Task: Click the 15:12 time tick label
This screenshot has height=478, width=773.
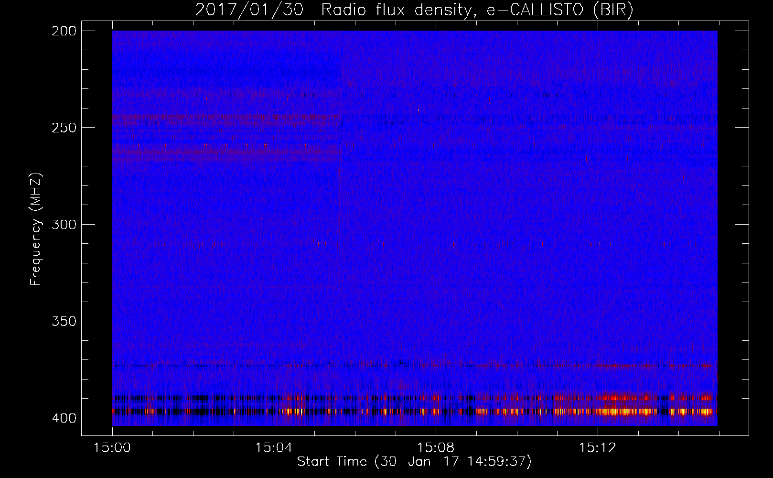Action: tap(598, 448)
